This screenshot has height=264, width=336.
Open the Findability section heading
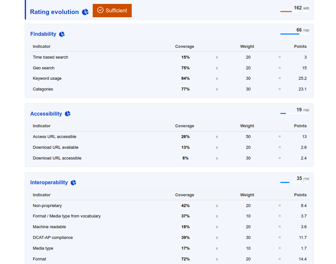point(43,34)
